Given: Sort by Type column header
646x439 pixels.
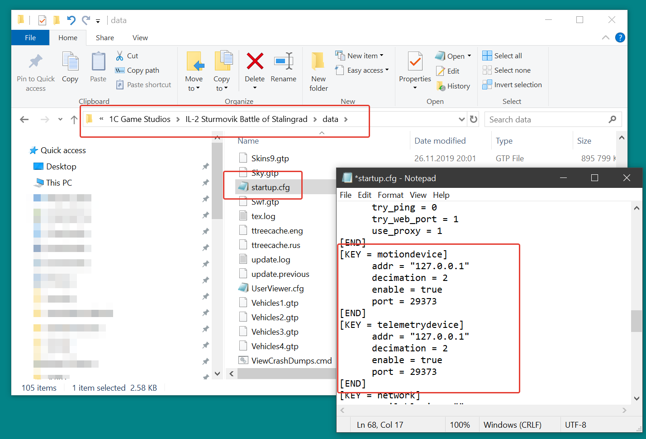Looking at the screenshot, I should click(x=504, y=141).
